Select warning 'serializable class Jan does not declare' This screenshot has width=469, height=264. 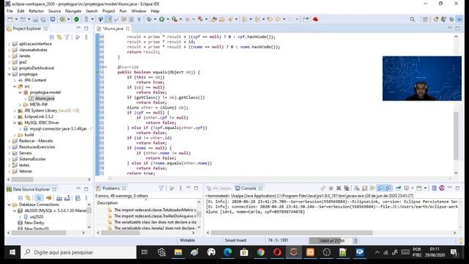(155, 222)
